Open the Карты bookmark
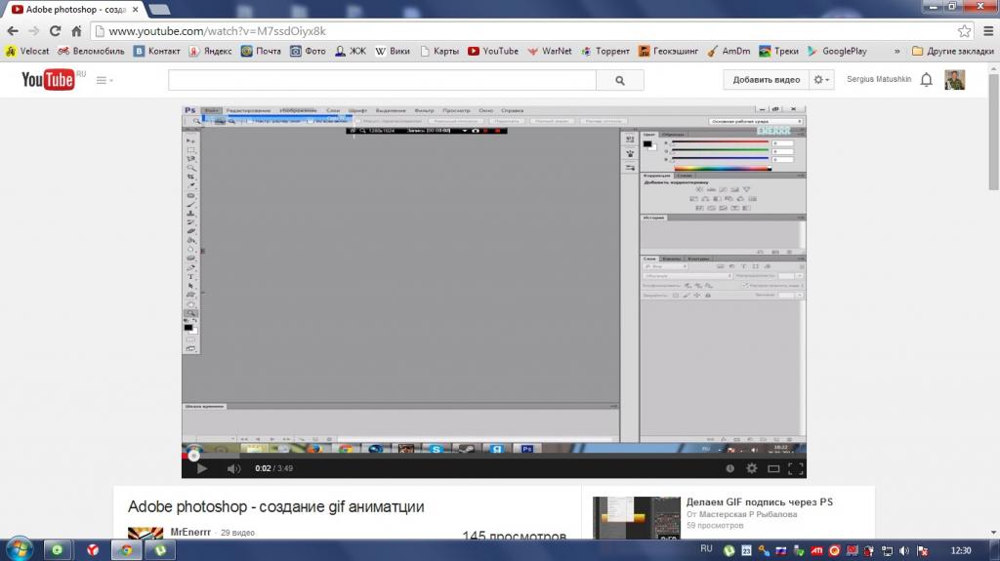This screenshot has height=561, width=1000. coord(439,51)
